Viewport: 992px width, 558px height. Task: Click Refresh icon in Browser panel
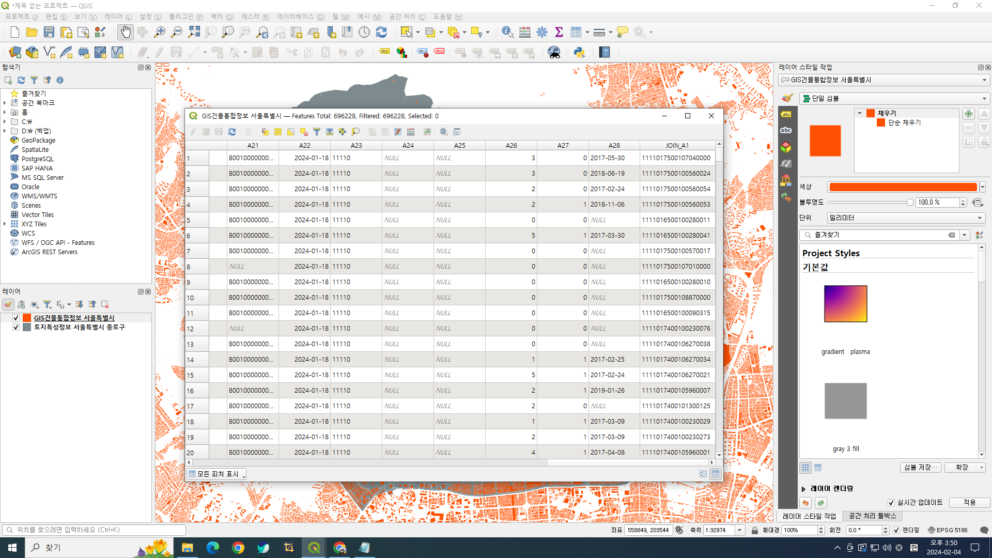pos(21,80)
